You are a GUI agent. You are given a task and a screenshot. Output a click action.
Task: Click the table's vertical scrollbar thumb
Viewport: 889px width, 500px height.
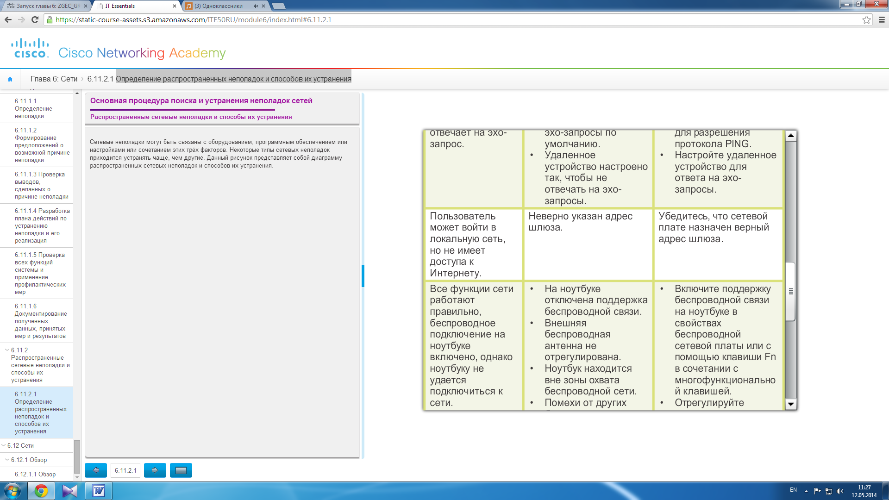pyautogui.click(x=791, y=291)
